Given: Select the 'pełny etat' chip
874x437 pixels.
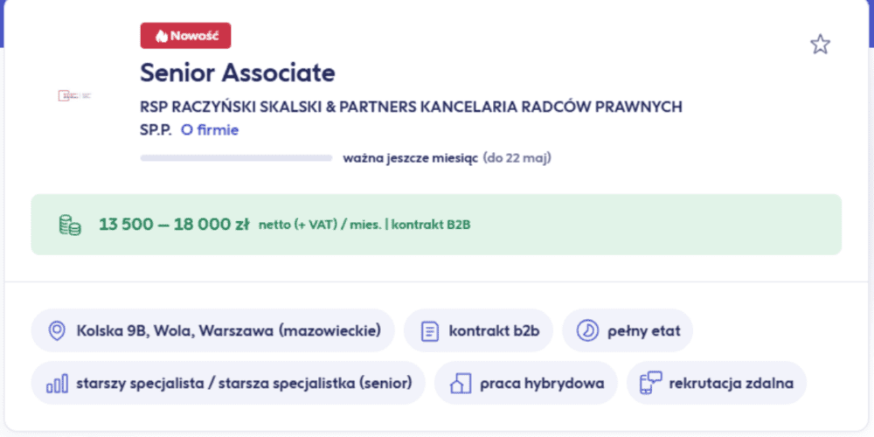Looking at the screenshot, I should pos(628,330).
